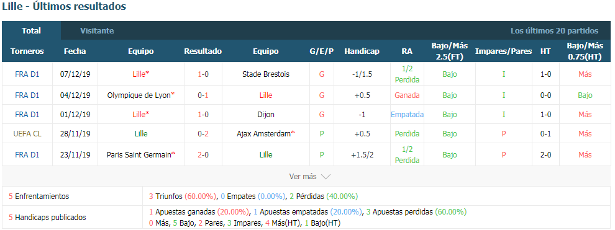Open the Los últimos 20 partidos filter
Viewport: 615px width, 230px height.
(x=554, y=30)
